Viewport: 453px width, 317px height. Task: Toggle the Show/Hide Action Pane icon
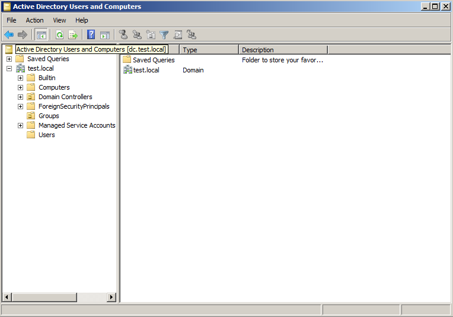click(x=104, y=35)
